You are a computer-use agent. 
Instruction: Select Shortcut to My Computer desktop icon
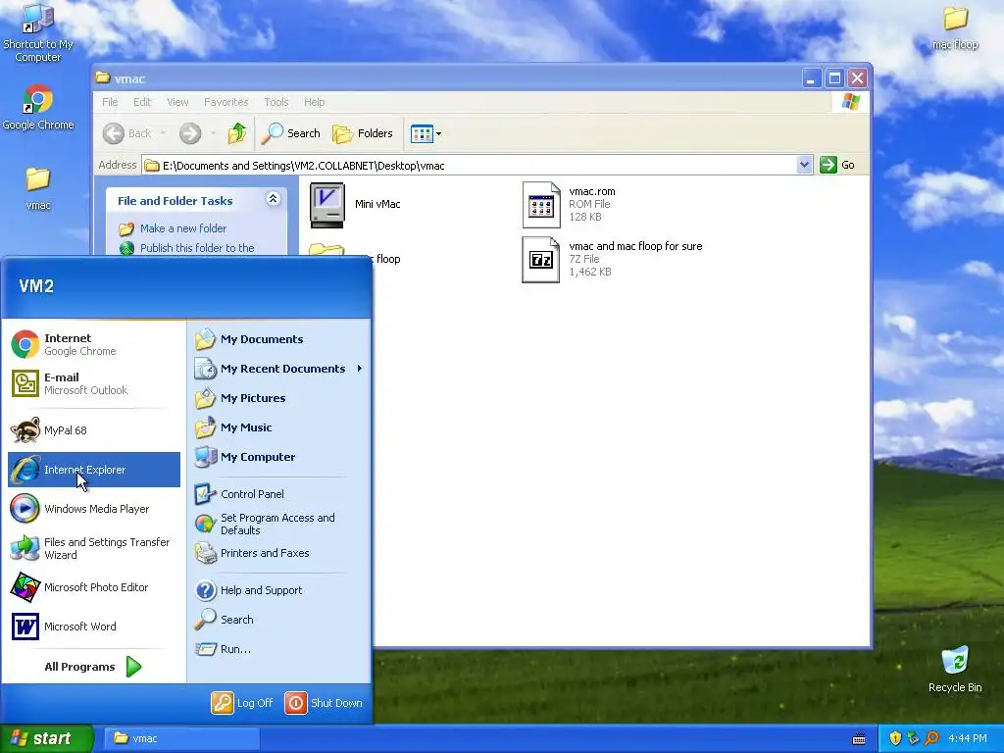tap(38, 32)
